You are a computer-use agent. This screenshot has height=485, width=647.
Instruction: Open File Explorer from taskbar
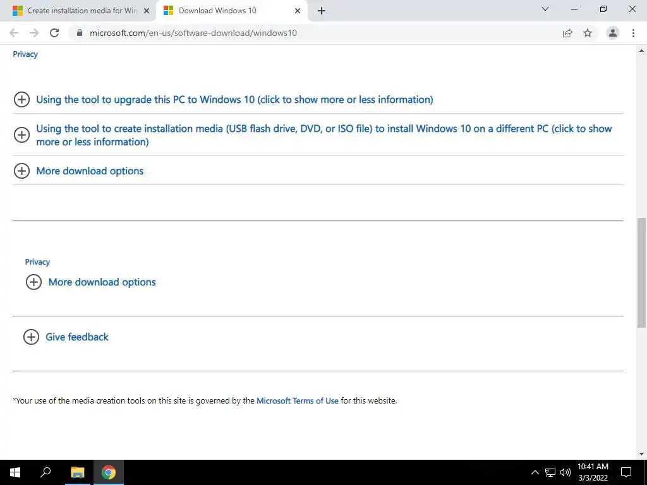pos(77,472)
